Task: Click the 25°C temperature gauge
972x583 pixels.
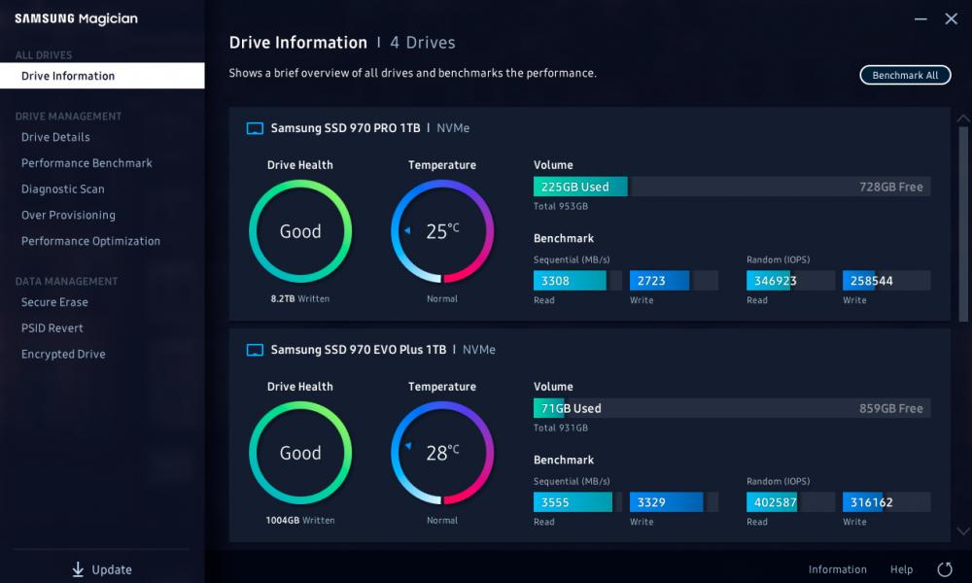Action: coord(442,231)
